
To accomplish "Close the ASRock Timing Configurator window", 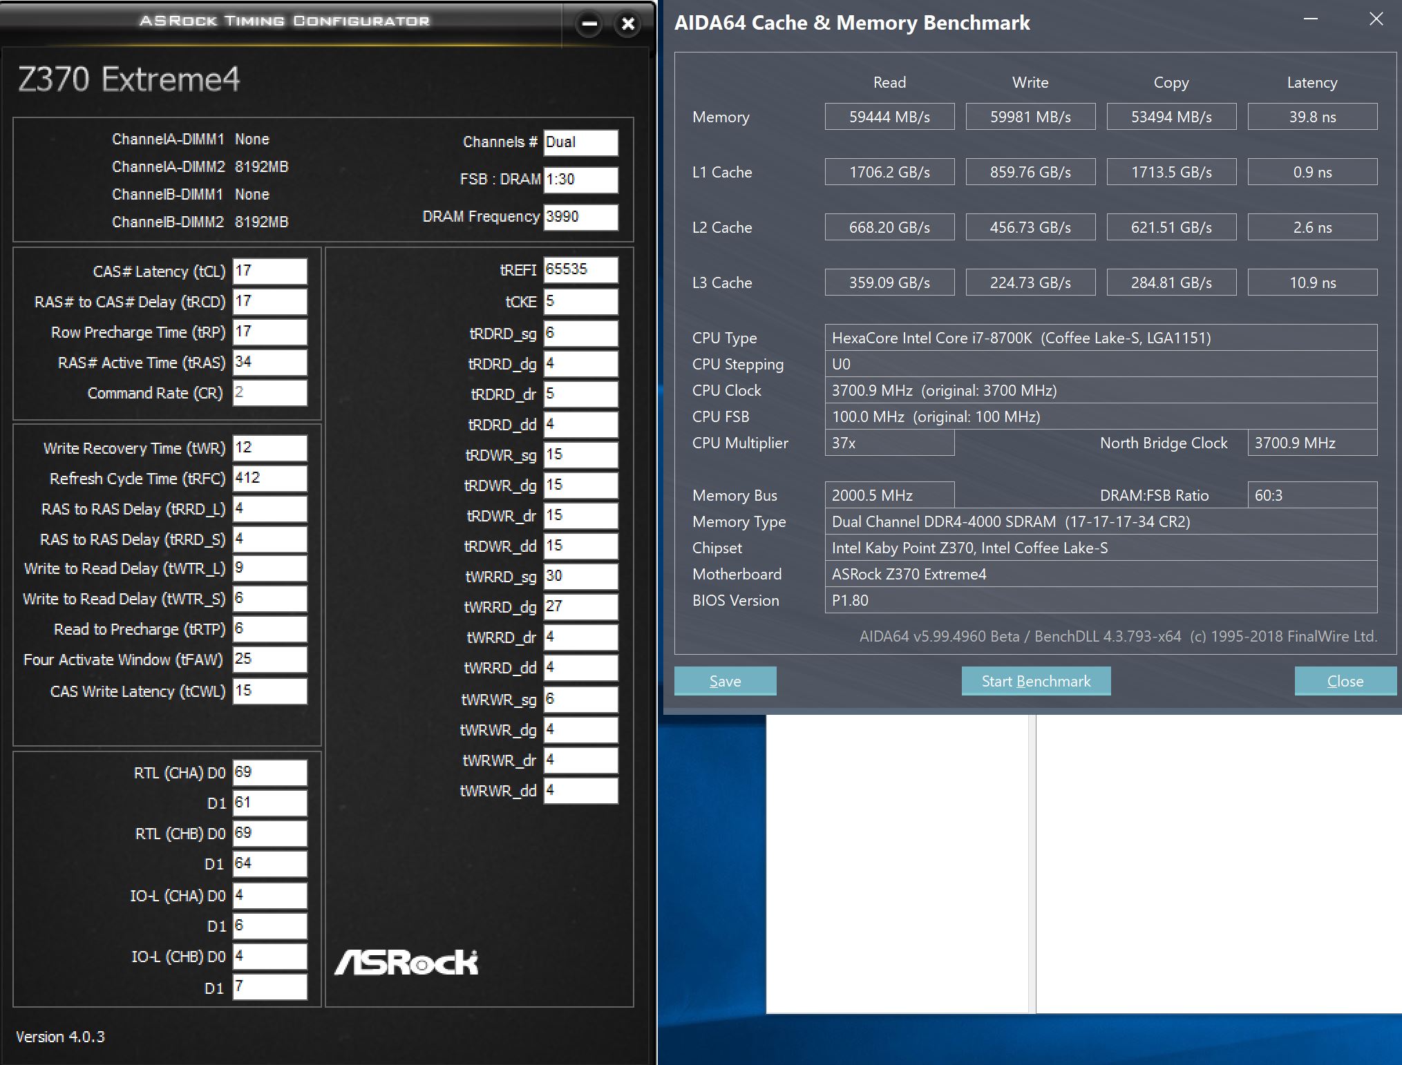I will pos(628,24).
